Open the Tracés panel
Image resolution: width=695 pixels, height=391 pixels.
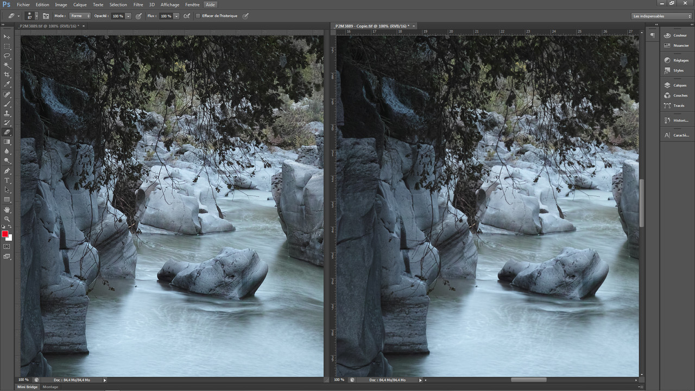[x=676, y=105]
